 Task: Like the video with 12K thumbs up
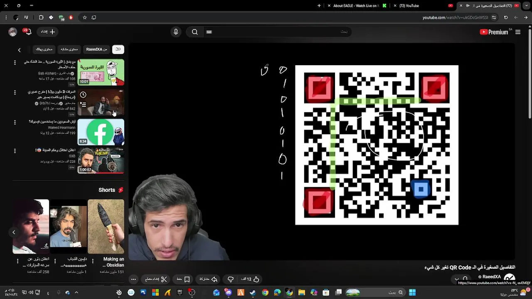coord(251,279)
